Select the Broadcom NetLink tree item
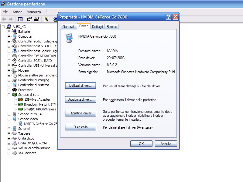This screenshot has height=182, width=243. click(41, 104)
